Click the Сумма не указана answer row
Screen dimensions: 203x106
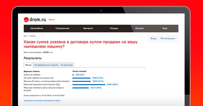pyautogui.click(x=32, y=75)
